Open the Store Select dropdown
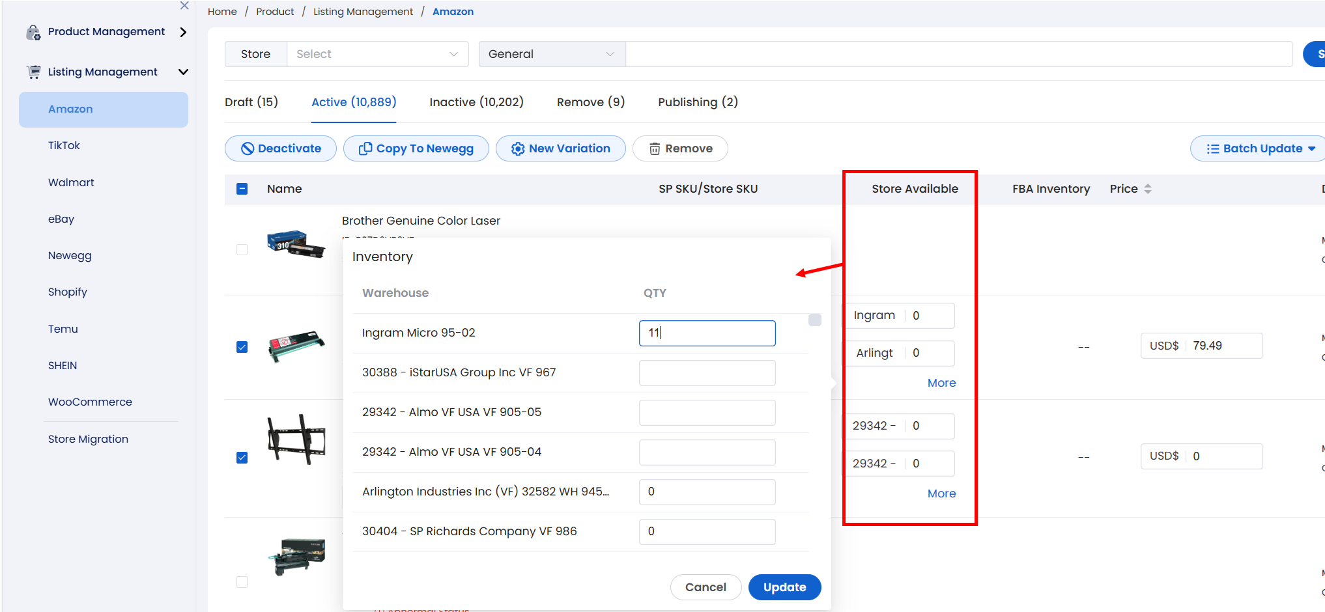Viewport: 1325px width, 612px height. point(378,54)
